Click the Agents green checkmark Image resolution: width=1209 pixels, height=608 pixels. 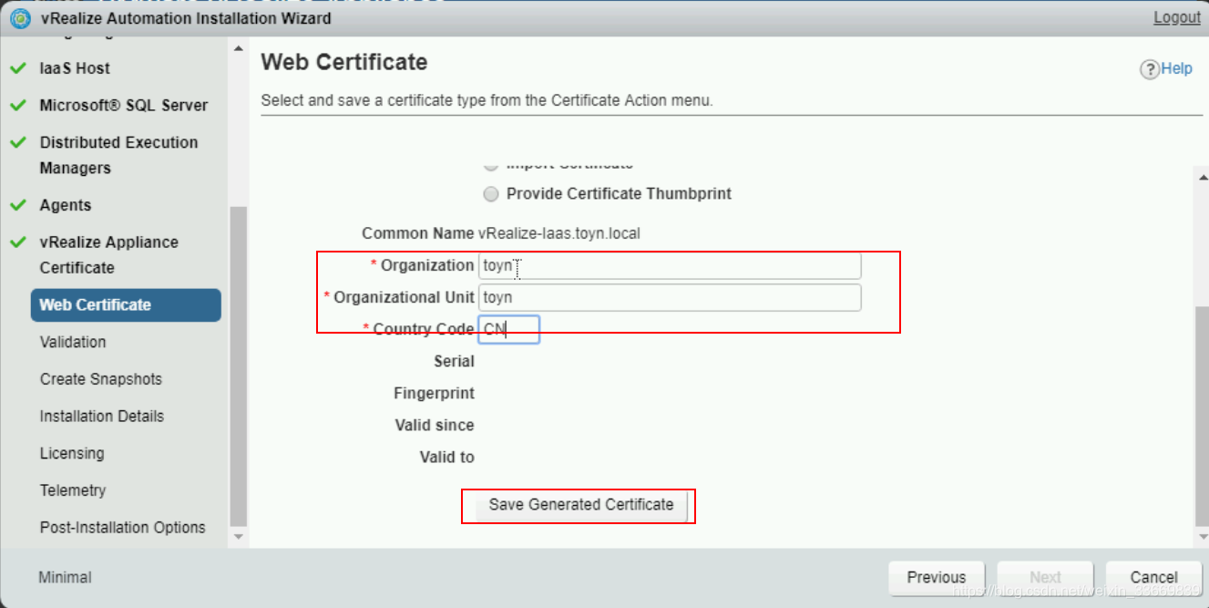(17, 206)
